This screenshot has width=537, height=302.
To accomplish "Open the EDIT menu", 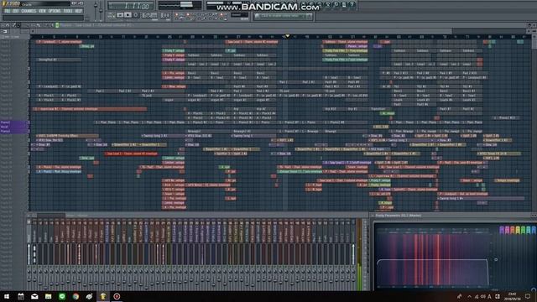I will click(16, 11).
